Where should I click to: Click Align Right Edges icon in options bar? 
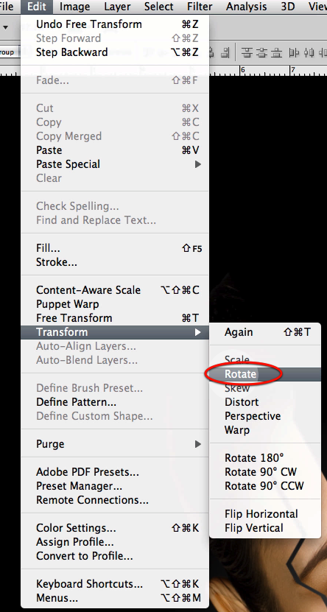(225, 52)
